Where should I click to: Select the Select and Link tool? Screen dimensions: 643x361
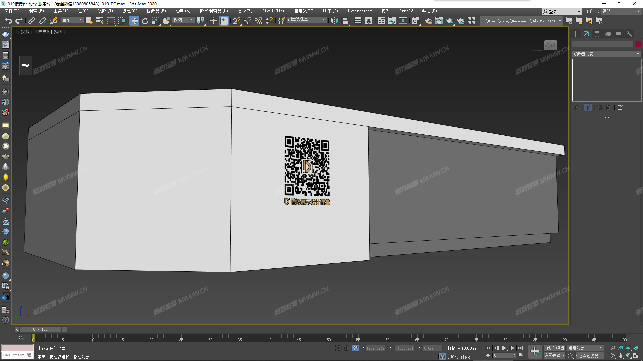31,21
